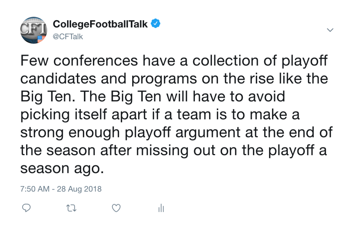Click the line 'picking itself apart if a team'
This screenshot has width=356, height=228.
pyautogui.click(x=160, y=115)
